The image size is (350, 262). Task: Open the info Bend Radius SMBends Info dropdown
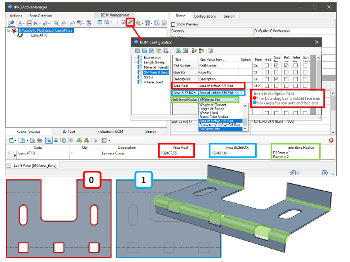point(236,100)
